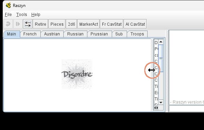Open the File menu
204x130 pixels.
[8, 15]
